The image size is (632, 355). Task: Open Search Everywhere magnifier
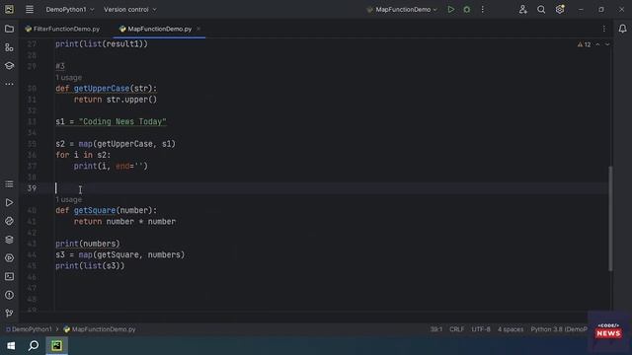(541, 9)
